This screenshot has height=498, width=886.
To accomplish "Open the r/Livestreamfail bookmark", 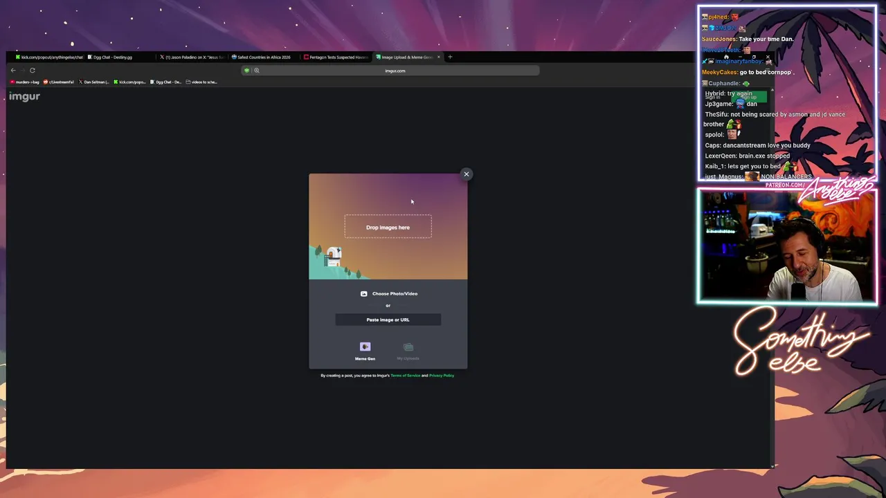I will click(59, 82).
